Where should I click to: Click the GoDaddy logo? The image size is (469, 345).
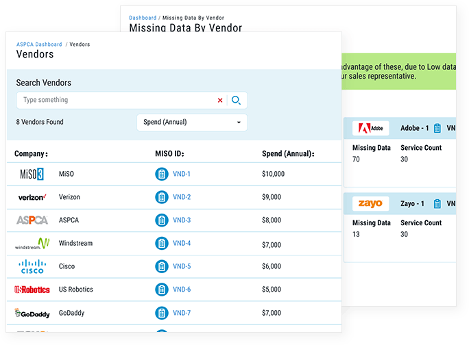pyautogui.click(x=32, y=313)
